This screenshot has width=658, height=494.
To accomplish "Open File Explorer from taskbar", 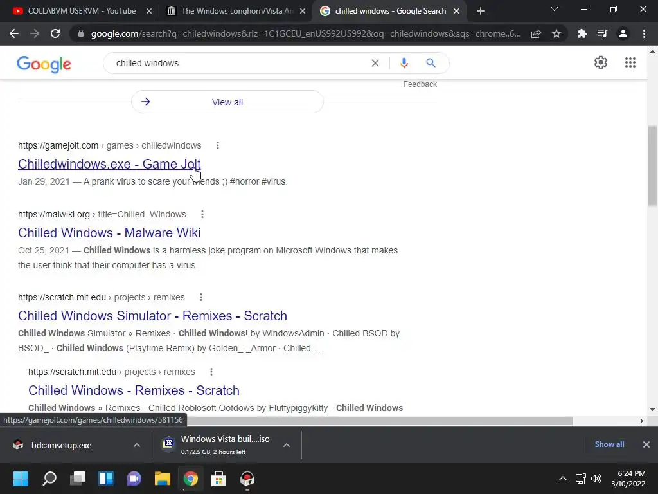I will (x=163, y=479).
